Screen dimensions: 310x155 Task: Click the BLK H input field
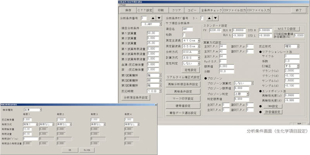[239, 30]
